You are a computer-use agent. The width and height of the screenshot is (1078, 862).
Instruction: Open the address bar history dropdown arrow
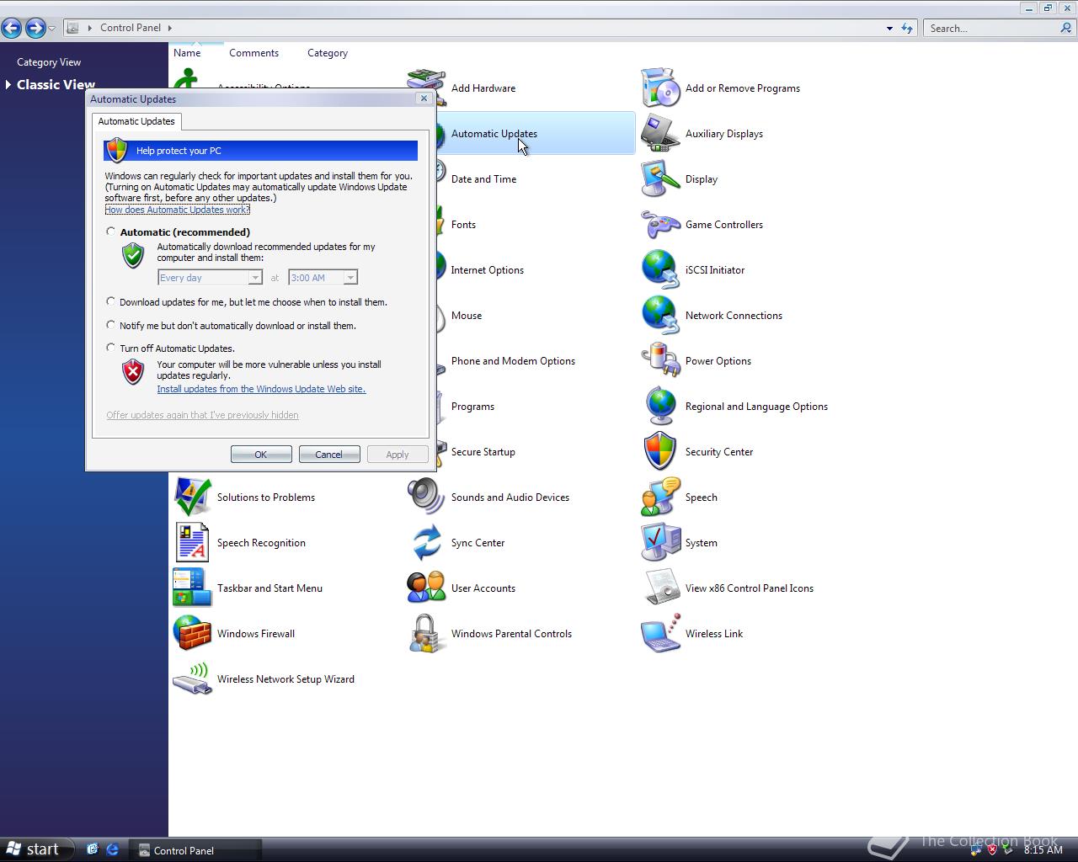889,28
